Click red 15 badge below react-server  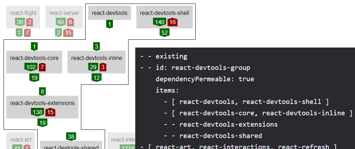[x=68, y=33]
